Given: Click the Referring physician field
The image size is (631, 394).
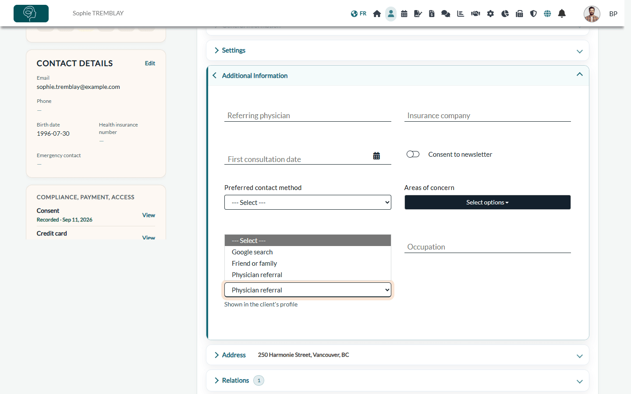Looking at the screenshot, I should click(x=308, y=116).
